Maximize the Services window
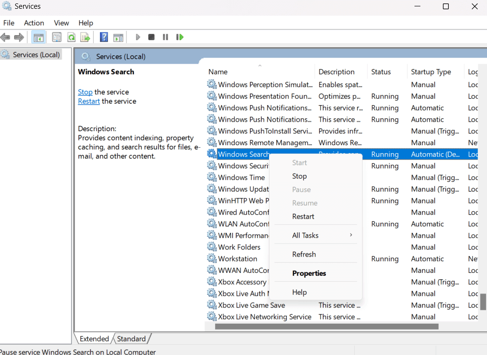 click(446, 6)
